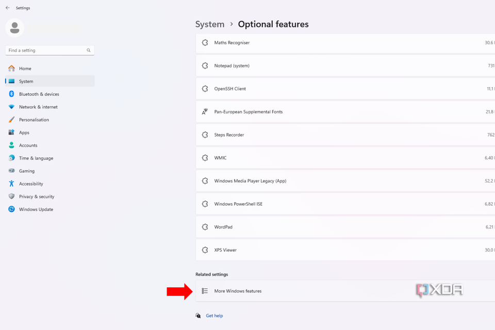
Task: Open Privacy & security settings
Action: pos(50,196)
